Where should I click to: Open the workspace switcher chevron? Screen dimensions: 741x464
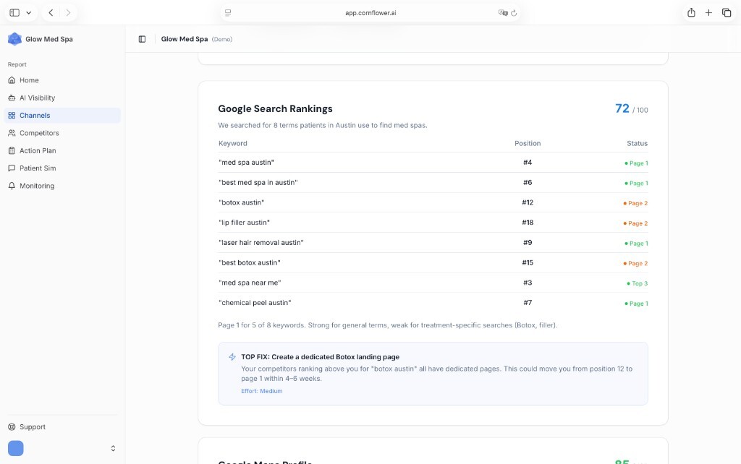113,447
